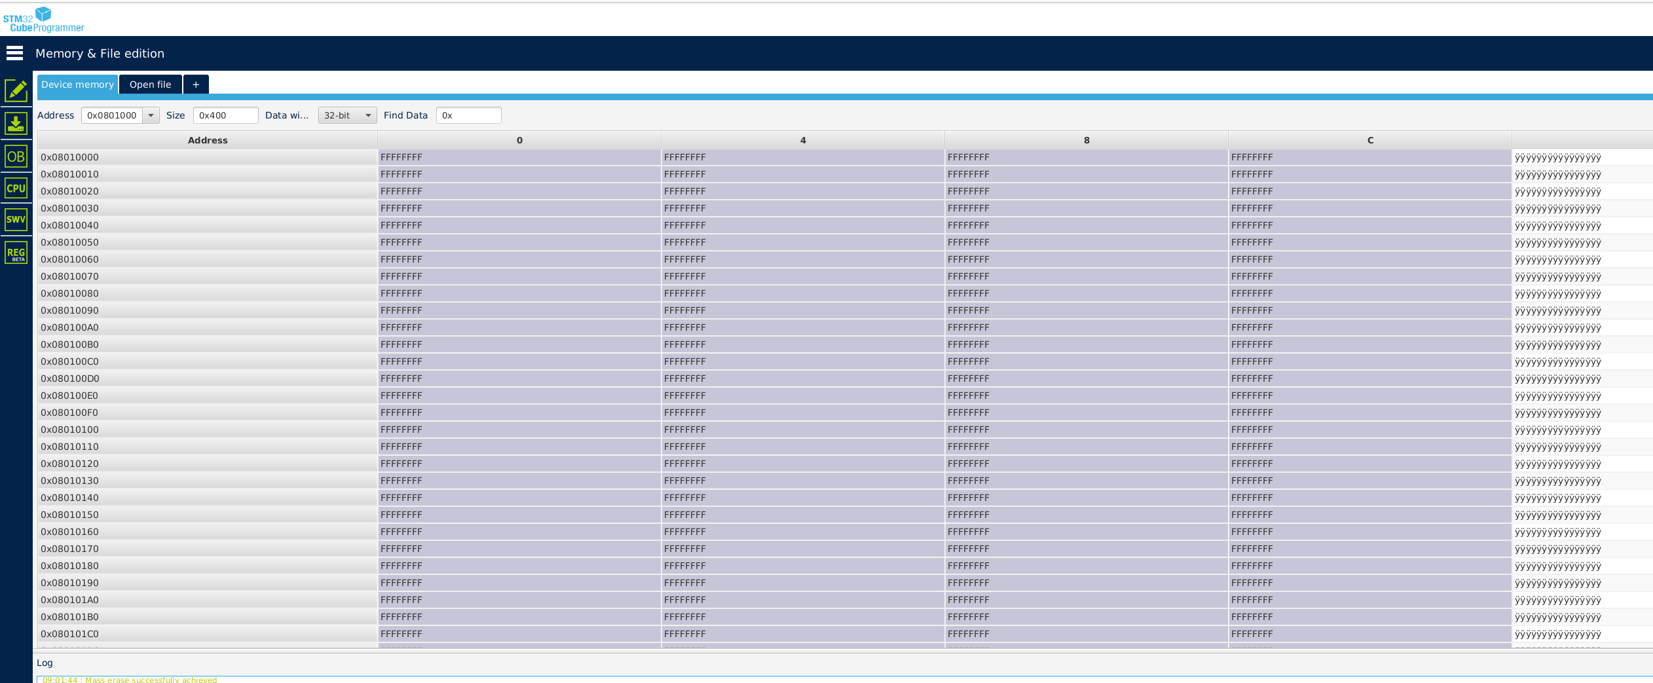Click ASCII text of row 0x08010130
This screenshot has width=1653, height=683.
pos(1558,481)
